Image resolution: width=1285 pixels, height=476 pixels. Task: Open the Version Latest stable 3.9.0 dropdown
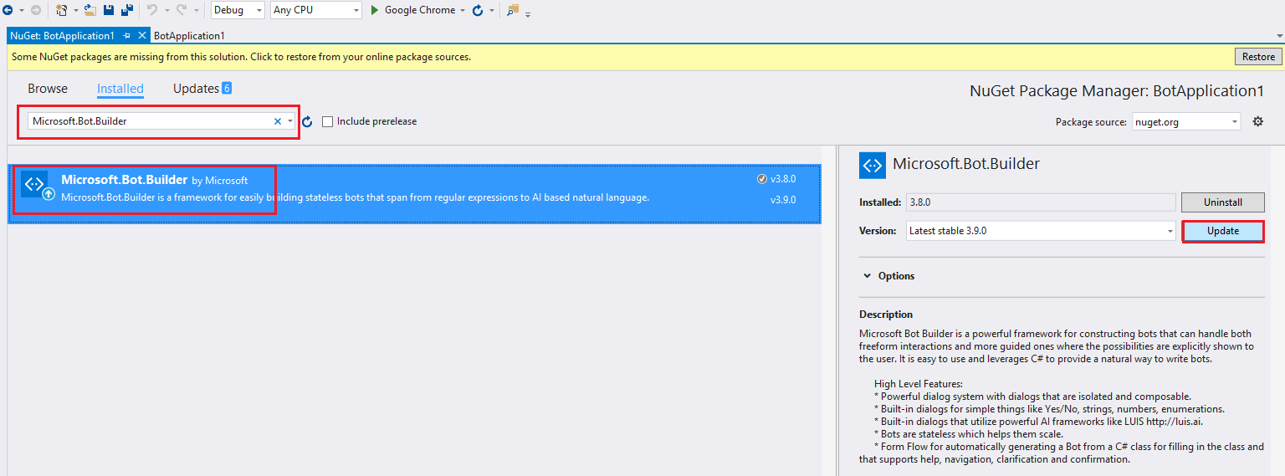click(x=1042, y=231)
